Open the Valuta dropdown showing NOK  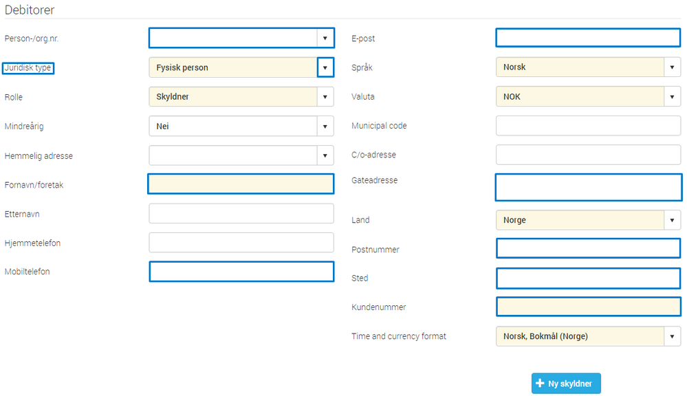(x=672, y=97)
